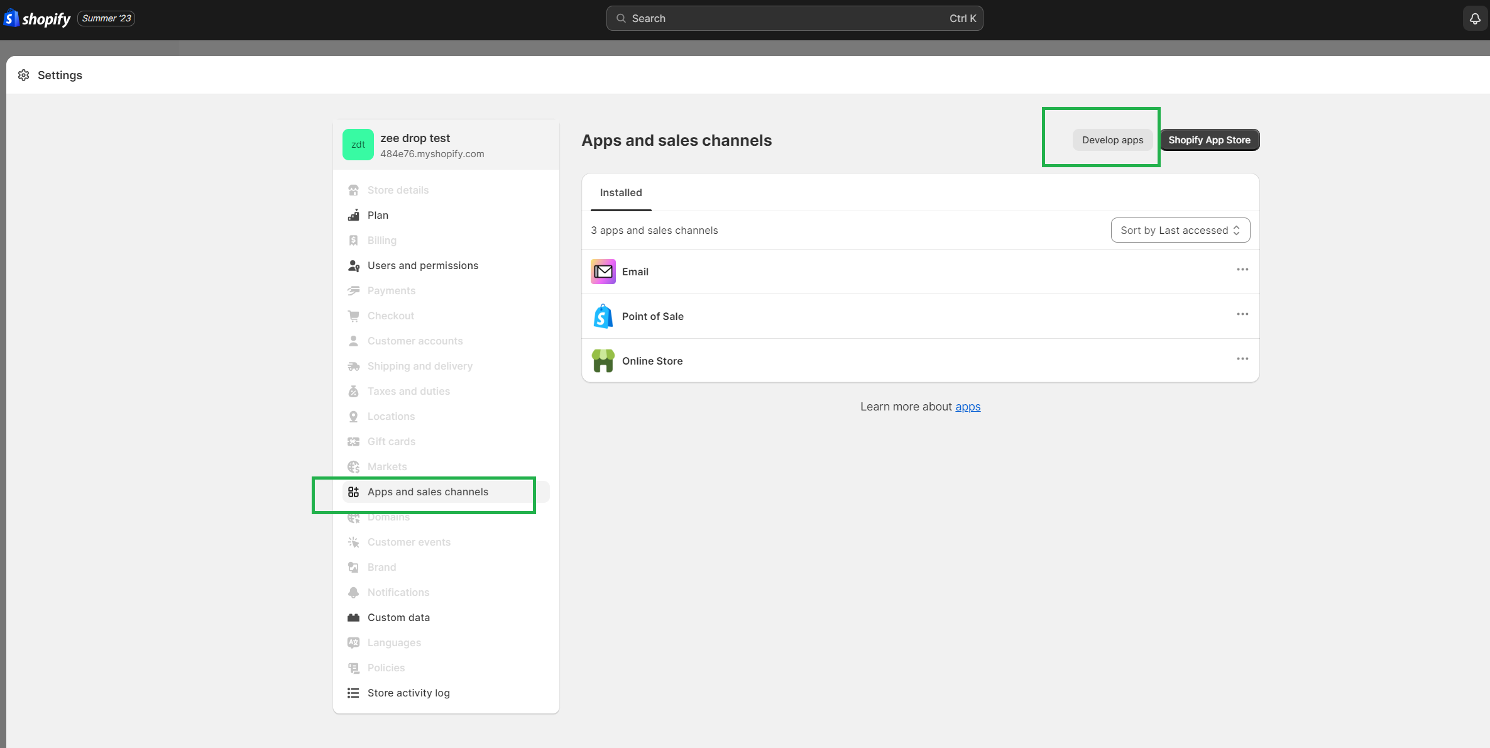This screenshot has height=748, width=1490.
Task: Open Brand settings label
Action: 381,568
